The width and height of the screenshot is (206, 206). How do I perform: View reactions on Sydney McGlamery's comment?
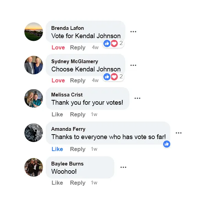(x=113, y=77)
